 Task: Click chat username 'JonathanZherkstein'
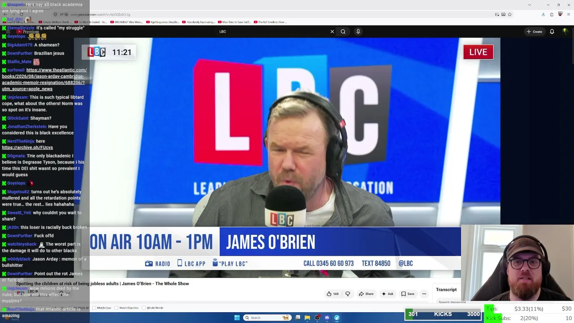pyautogui.click(x=27, y=127)
